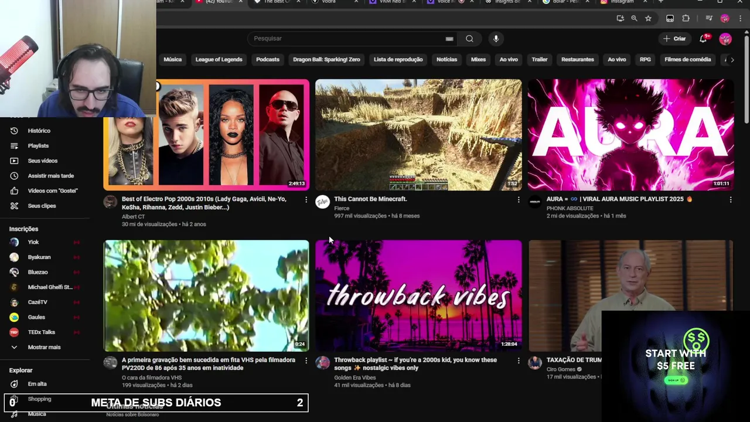
Task: Open Seus vídeos in the sidebar
Action: point(42,161)
